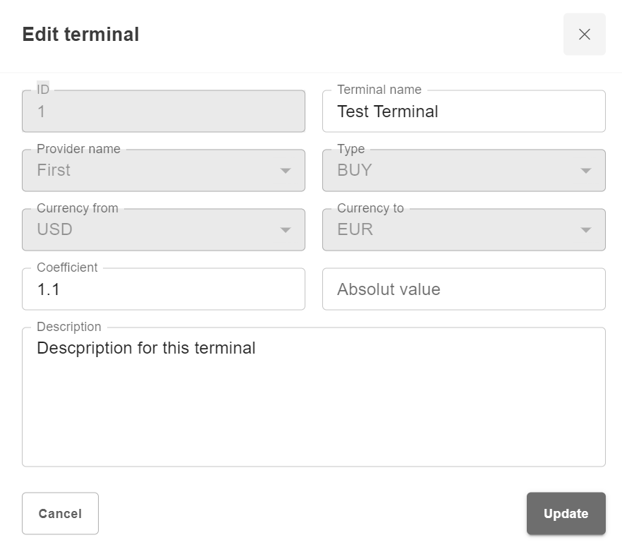The width and height of the screenshot is (622, 547).
Task: Click the Currency from dropdown arrow
Action: [x=286, y=230]
